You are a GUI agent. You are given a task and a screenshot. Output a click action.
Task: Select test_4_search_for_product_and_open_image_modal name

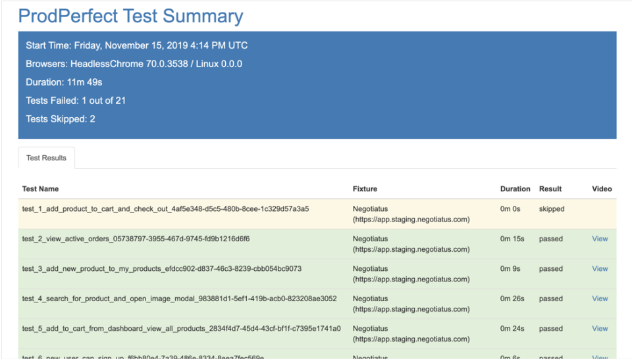coord(179,299)
